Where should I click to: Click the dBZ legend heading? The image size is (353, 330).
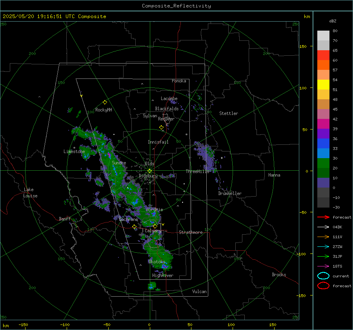click(333, 21)
